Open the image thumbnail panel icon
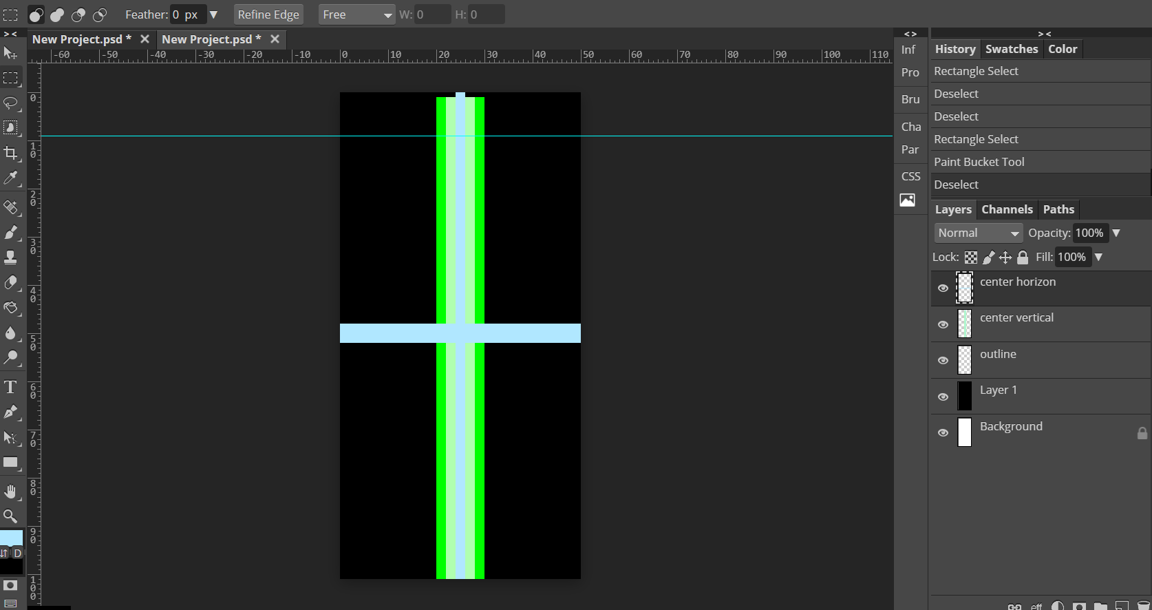The height and width of the screenshot is (610, 1152). 908,200
